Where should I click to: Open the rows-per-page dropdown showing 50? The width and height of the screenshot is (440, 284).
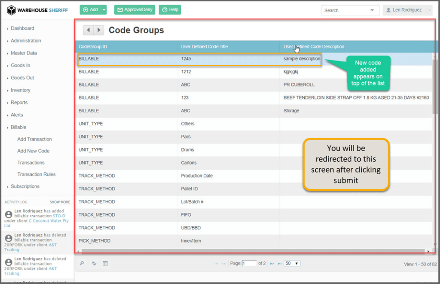[292, 263]
